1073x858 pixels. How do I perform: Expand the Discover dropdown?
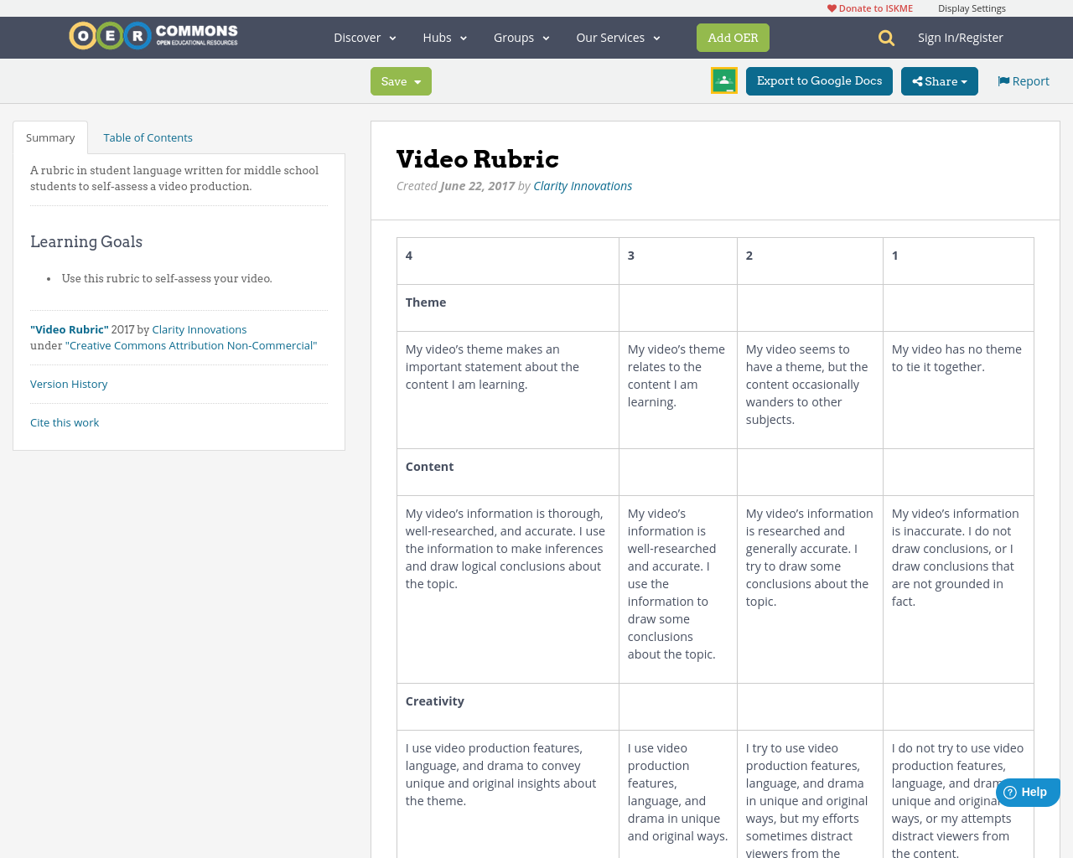[364, 37]
